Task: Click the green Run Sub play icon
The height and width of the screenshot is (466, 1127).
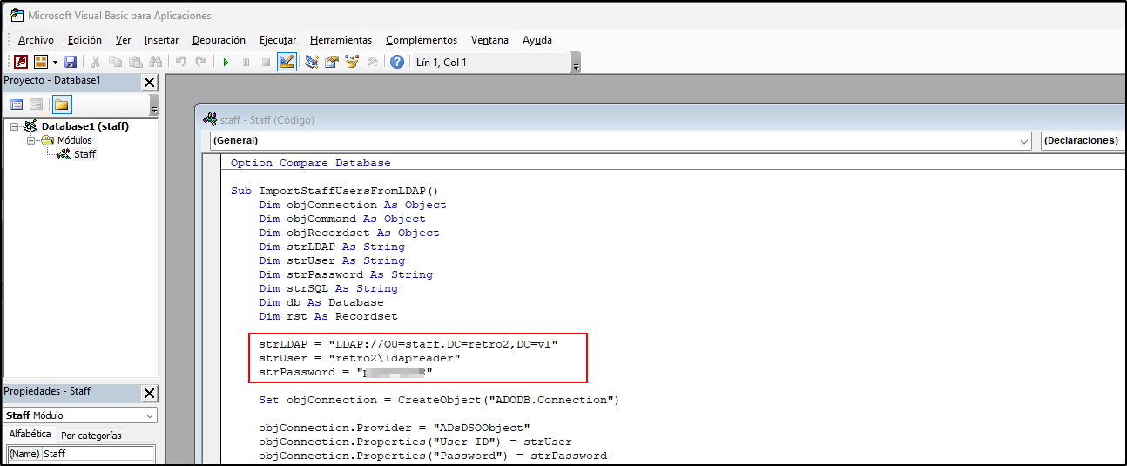Action: point(226,62)
